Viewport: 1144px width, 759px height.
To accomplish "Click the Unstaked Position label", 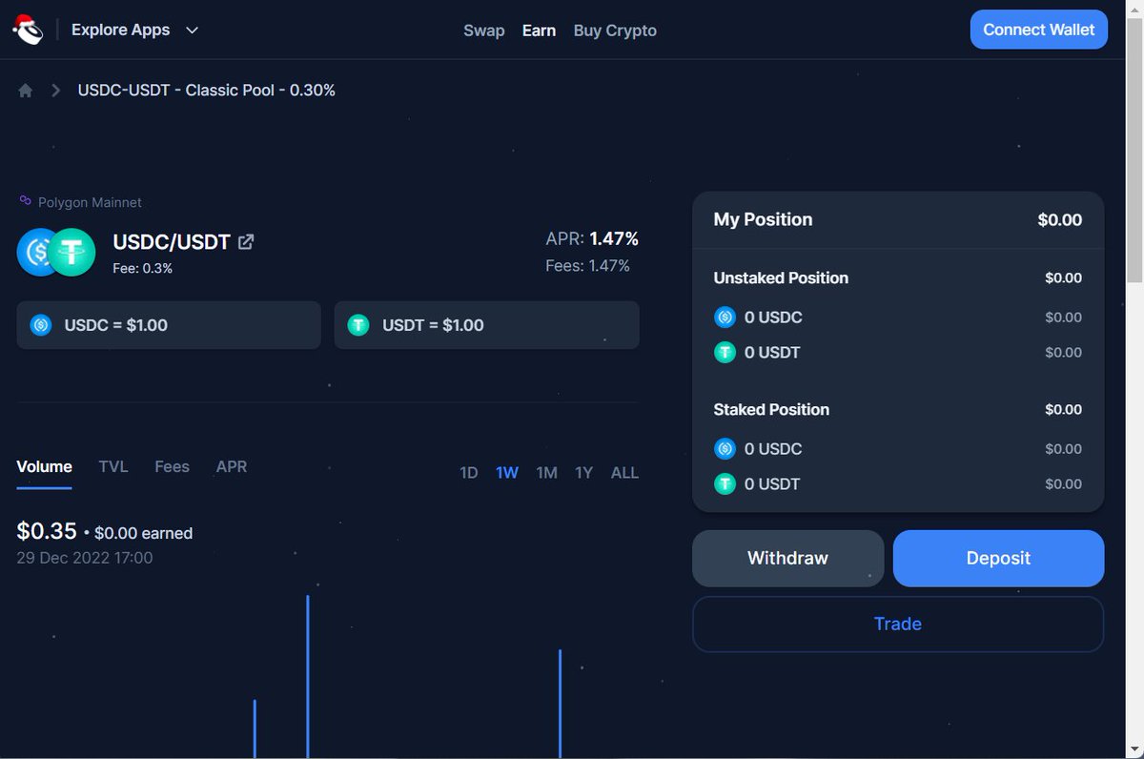I will (781, 278).
